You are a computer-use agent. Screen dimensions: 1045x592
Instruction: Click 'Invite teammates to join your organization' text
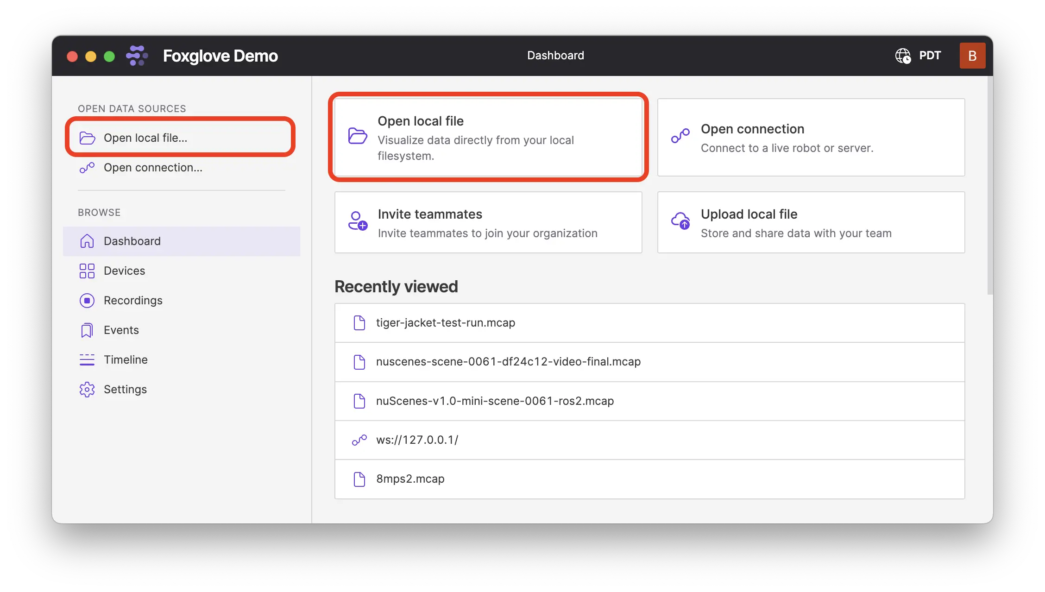point(487,233)
